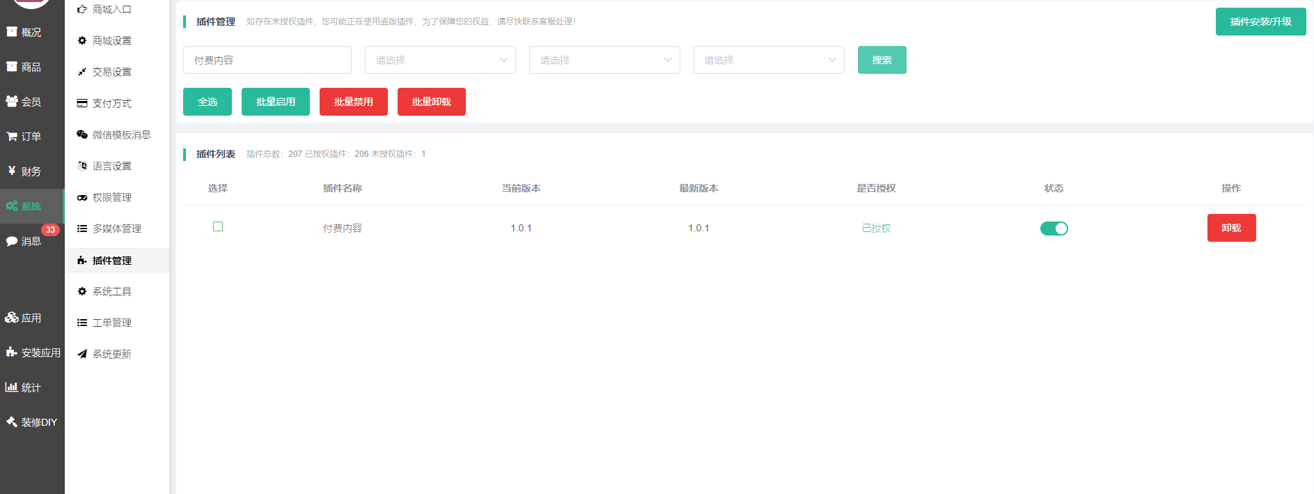Click the 微信模板消息 WeChat icon

pyautogui.click(x=82, y=134)
